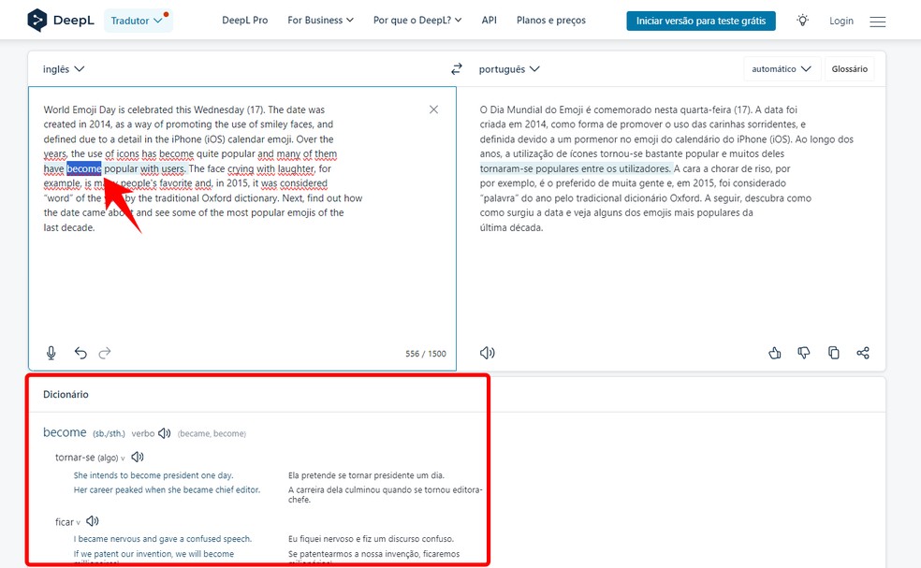Share the translation
This screenshot has width=921, height=568.
point(862,353)
